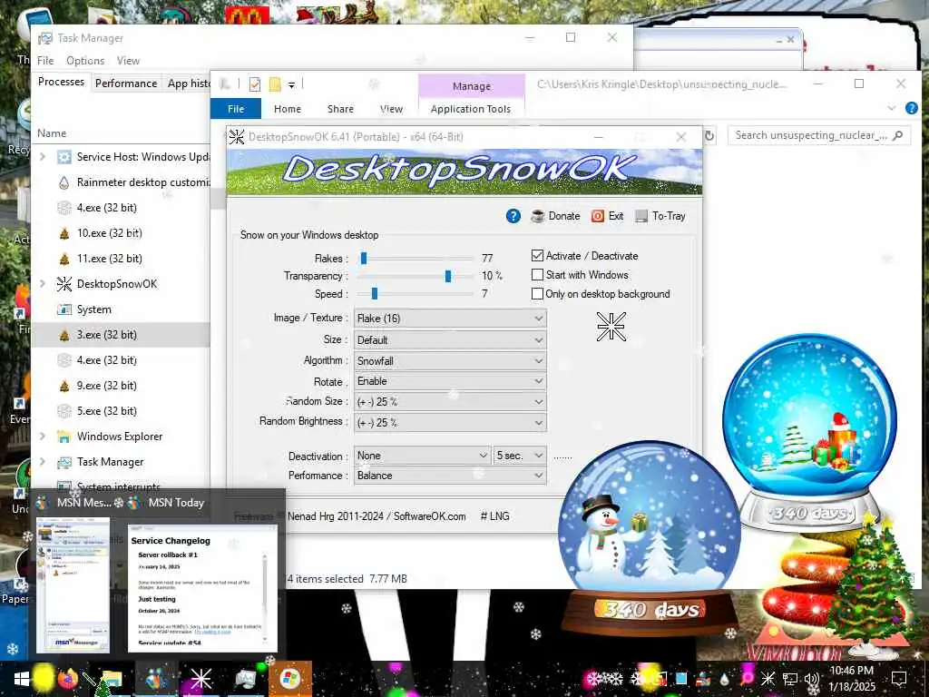Open the Rotate dropdown showing Enable

pos(450,381)
